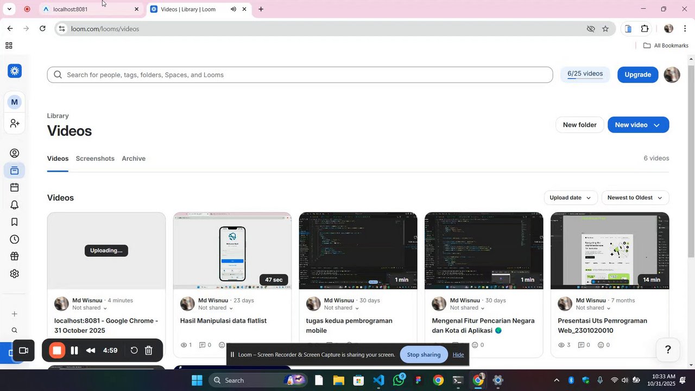The height and width of the screenshot is (391, 695).
Task: Expand Not shared on Presentasi Uts card
Action: click(x=609, y=308)
